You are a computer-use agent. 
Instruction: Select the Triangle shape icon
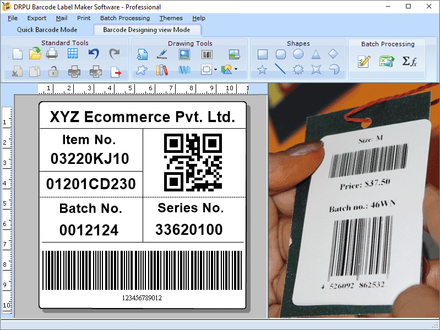pyautogui.click(x=316, y=54)
